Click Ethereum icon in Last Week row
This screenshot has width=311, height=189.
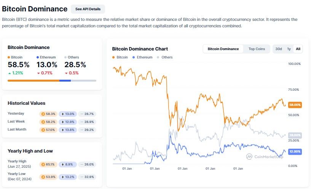62,122
